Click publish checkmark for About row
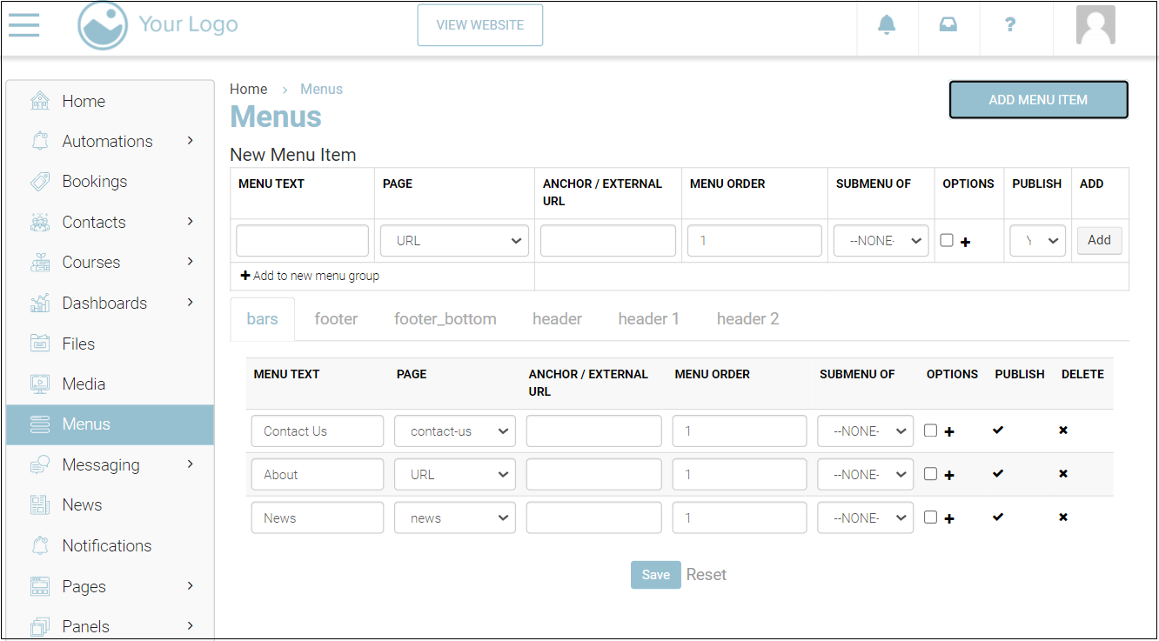Viewport: 1159px width, 641px height. coord(998,474)
